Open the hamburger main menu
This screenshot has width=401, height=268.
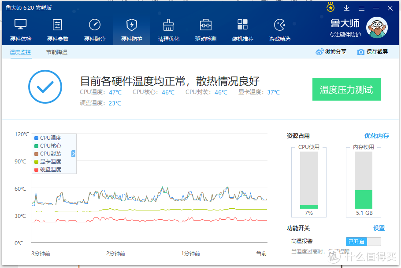[x=361, y=8]
